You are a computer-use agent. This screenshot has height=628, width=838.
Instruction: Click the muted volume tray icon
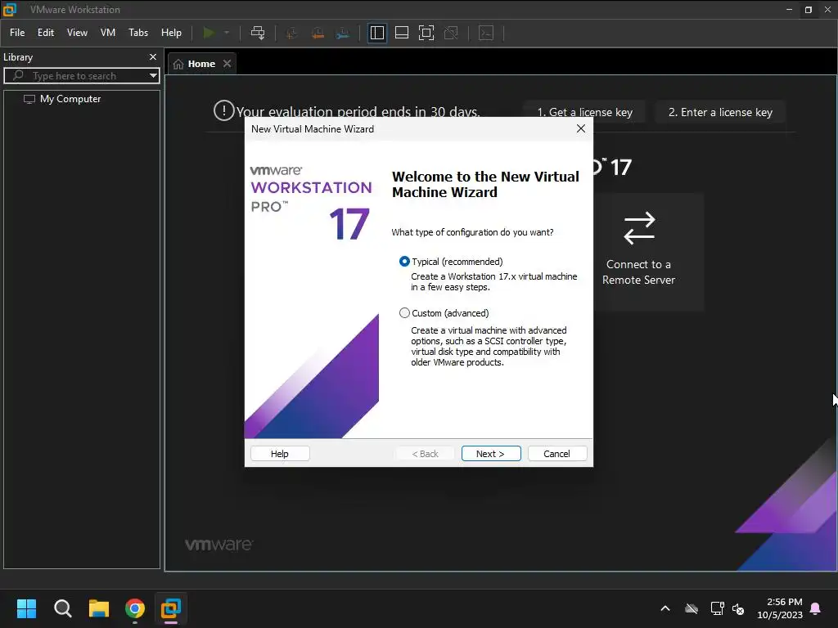point(738,608)
